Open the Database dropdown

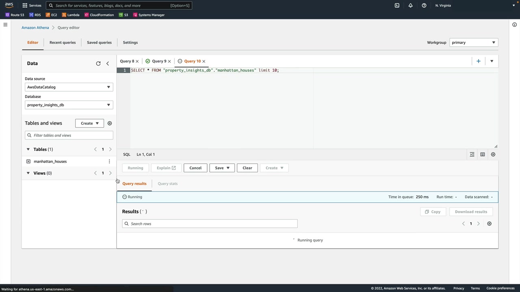point(69,105)
